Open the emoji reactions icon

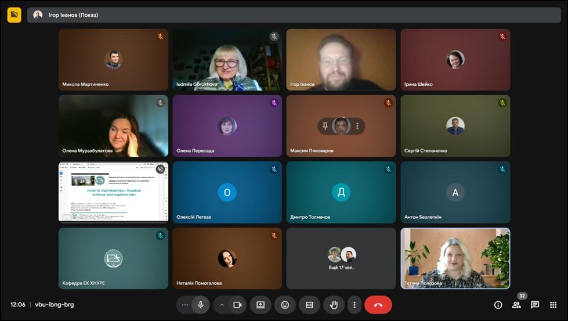[x=285, y=305]
